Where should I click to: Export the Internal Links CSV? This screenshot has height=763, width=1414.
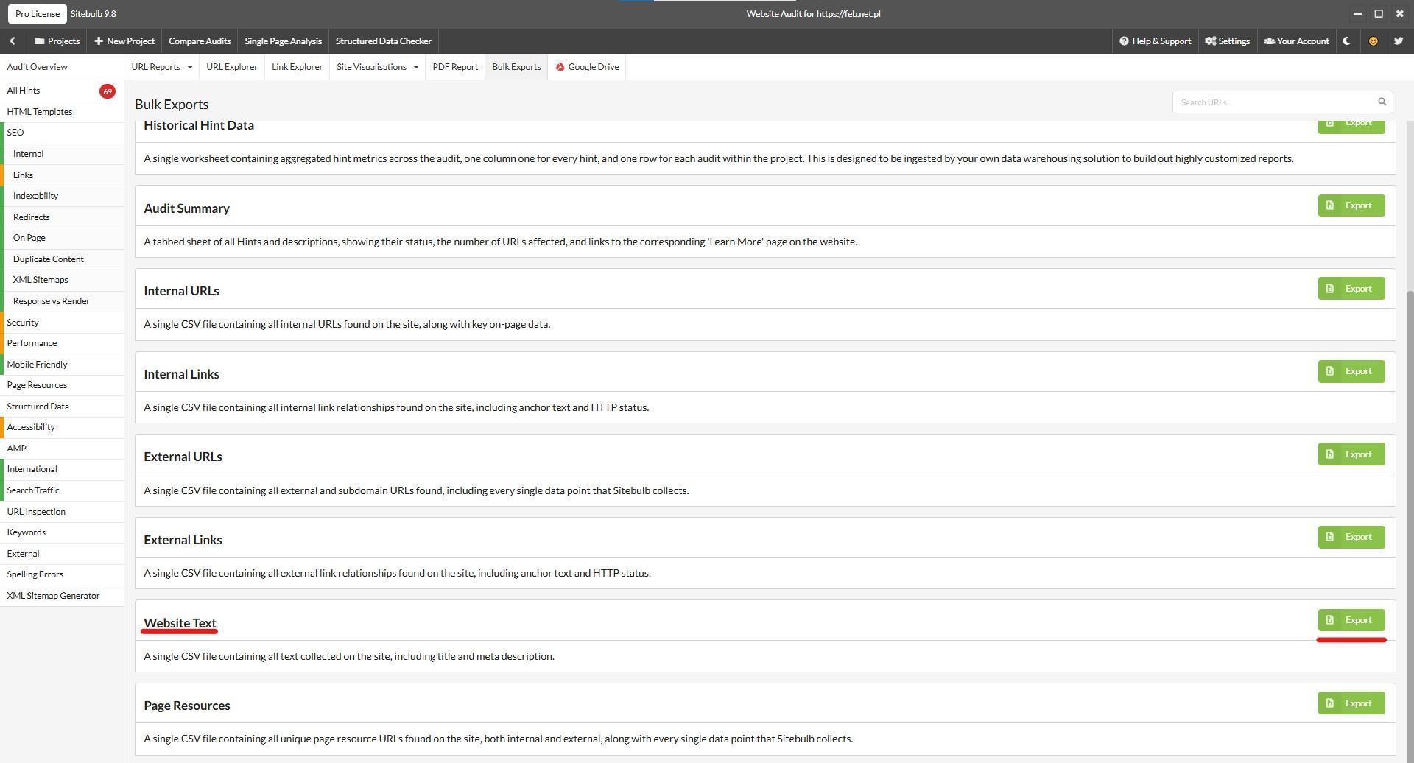[x=1351, y=371]
